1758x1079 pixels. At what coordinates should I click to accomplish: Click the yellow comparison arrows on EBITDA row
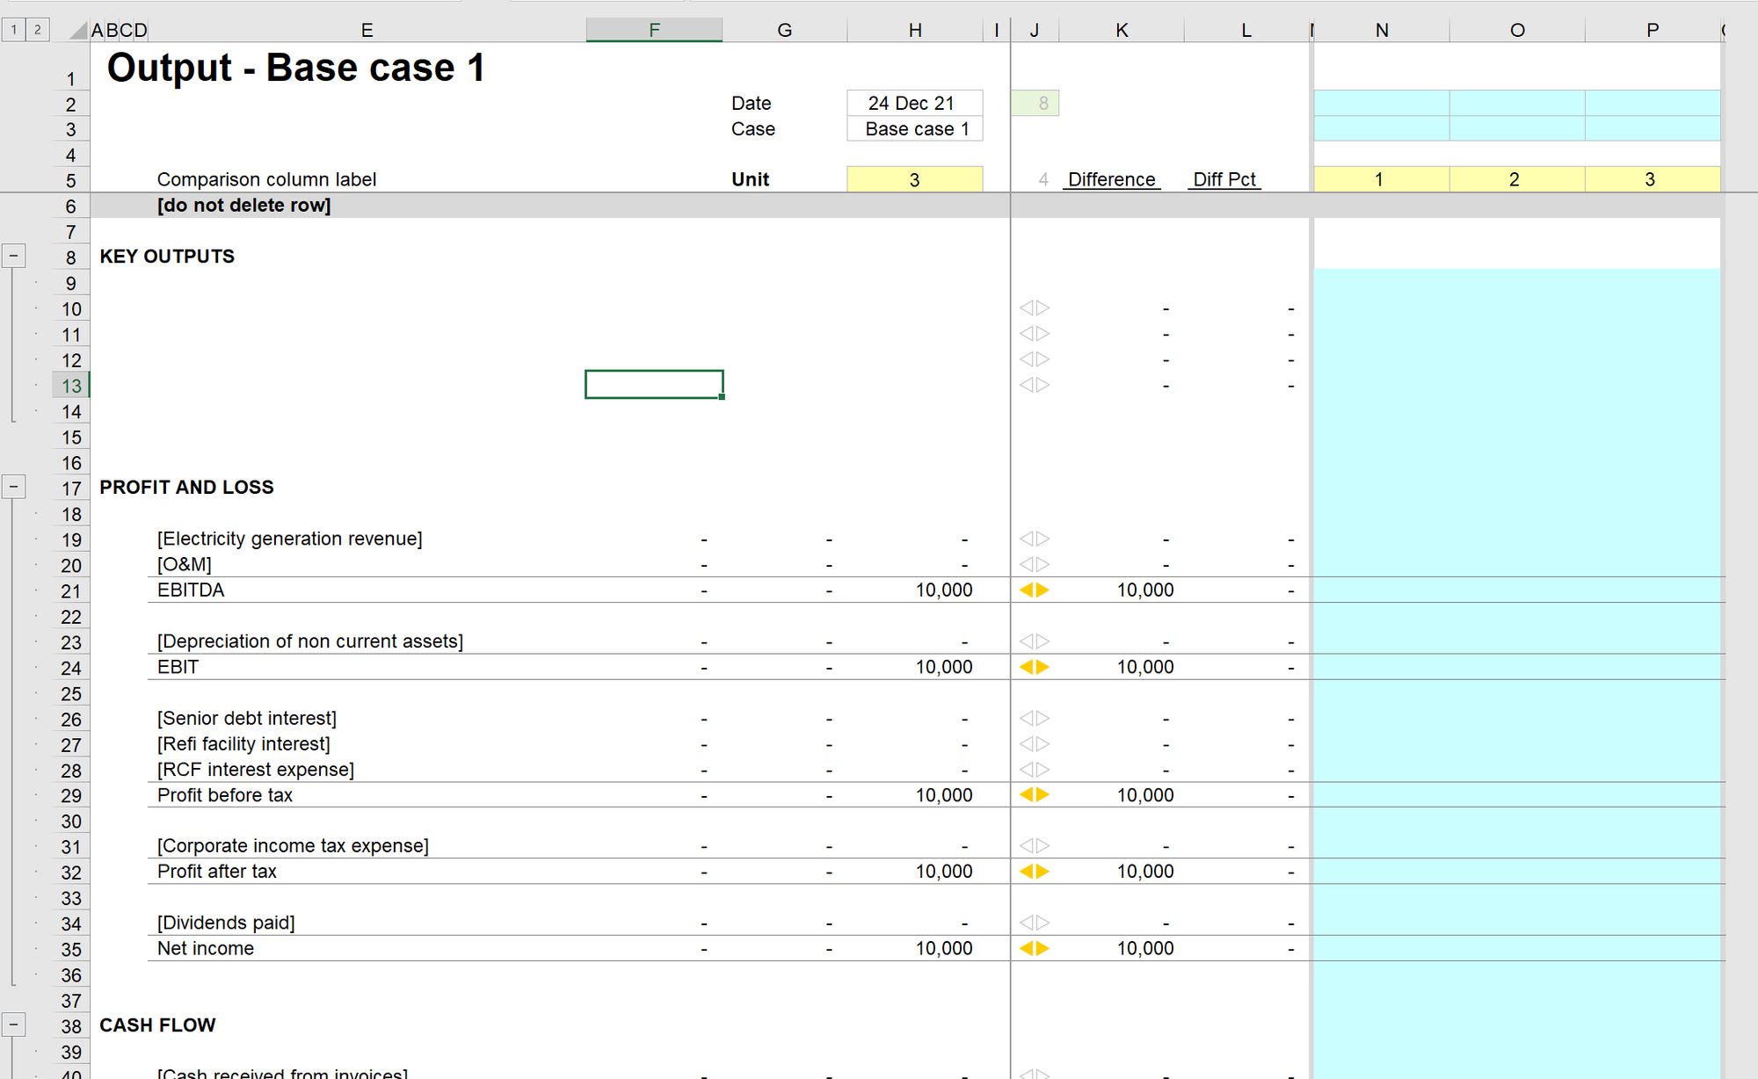[1035, 590]
